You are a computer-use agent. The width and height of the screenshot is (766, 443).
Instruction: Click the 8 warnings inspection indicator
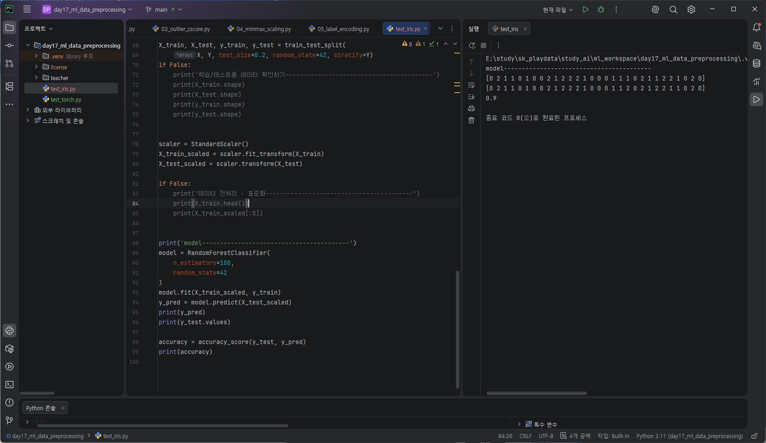407,44
